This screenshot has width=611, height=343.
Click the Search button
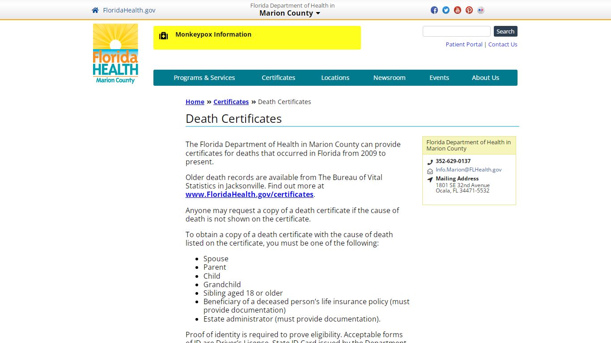pos(505,31)
